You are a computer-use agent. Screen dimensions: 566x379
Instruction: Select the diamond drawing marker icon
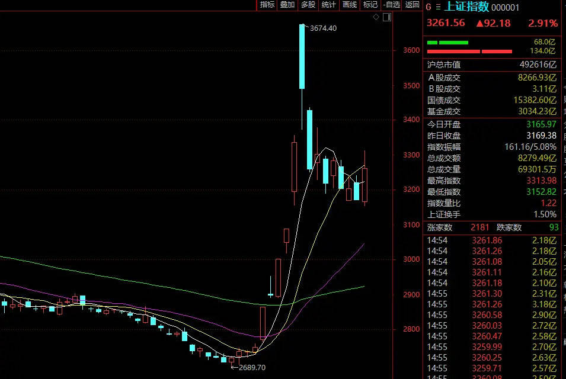pos(375,17)
